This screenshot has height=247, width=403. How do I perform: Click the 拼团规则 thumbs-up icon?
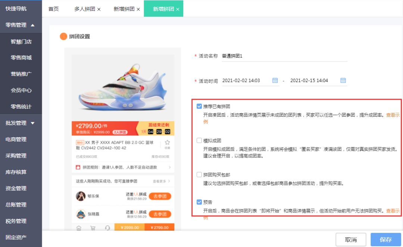coord(78,167)
